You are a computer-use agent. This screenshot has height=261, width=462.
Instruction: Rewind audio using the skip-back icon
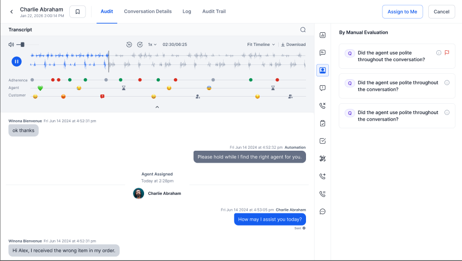tap(129, 45)
